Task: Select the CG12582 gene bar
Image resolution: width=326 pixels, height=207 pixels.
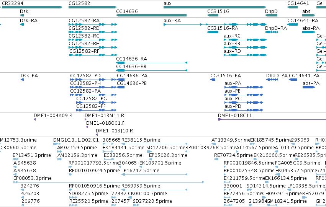Action: (93, 7)
